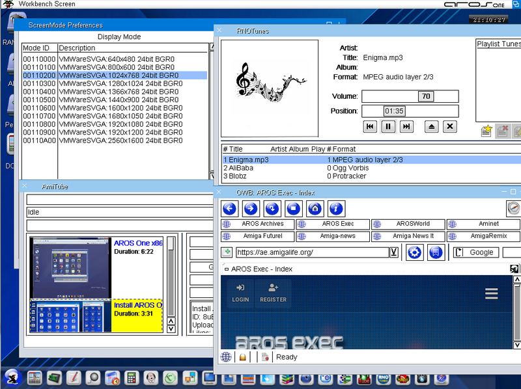Skip to the next track

tap(406, 127)
